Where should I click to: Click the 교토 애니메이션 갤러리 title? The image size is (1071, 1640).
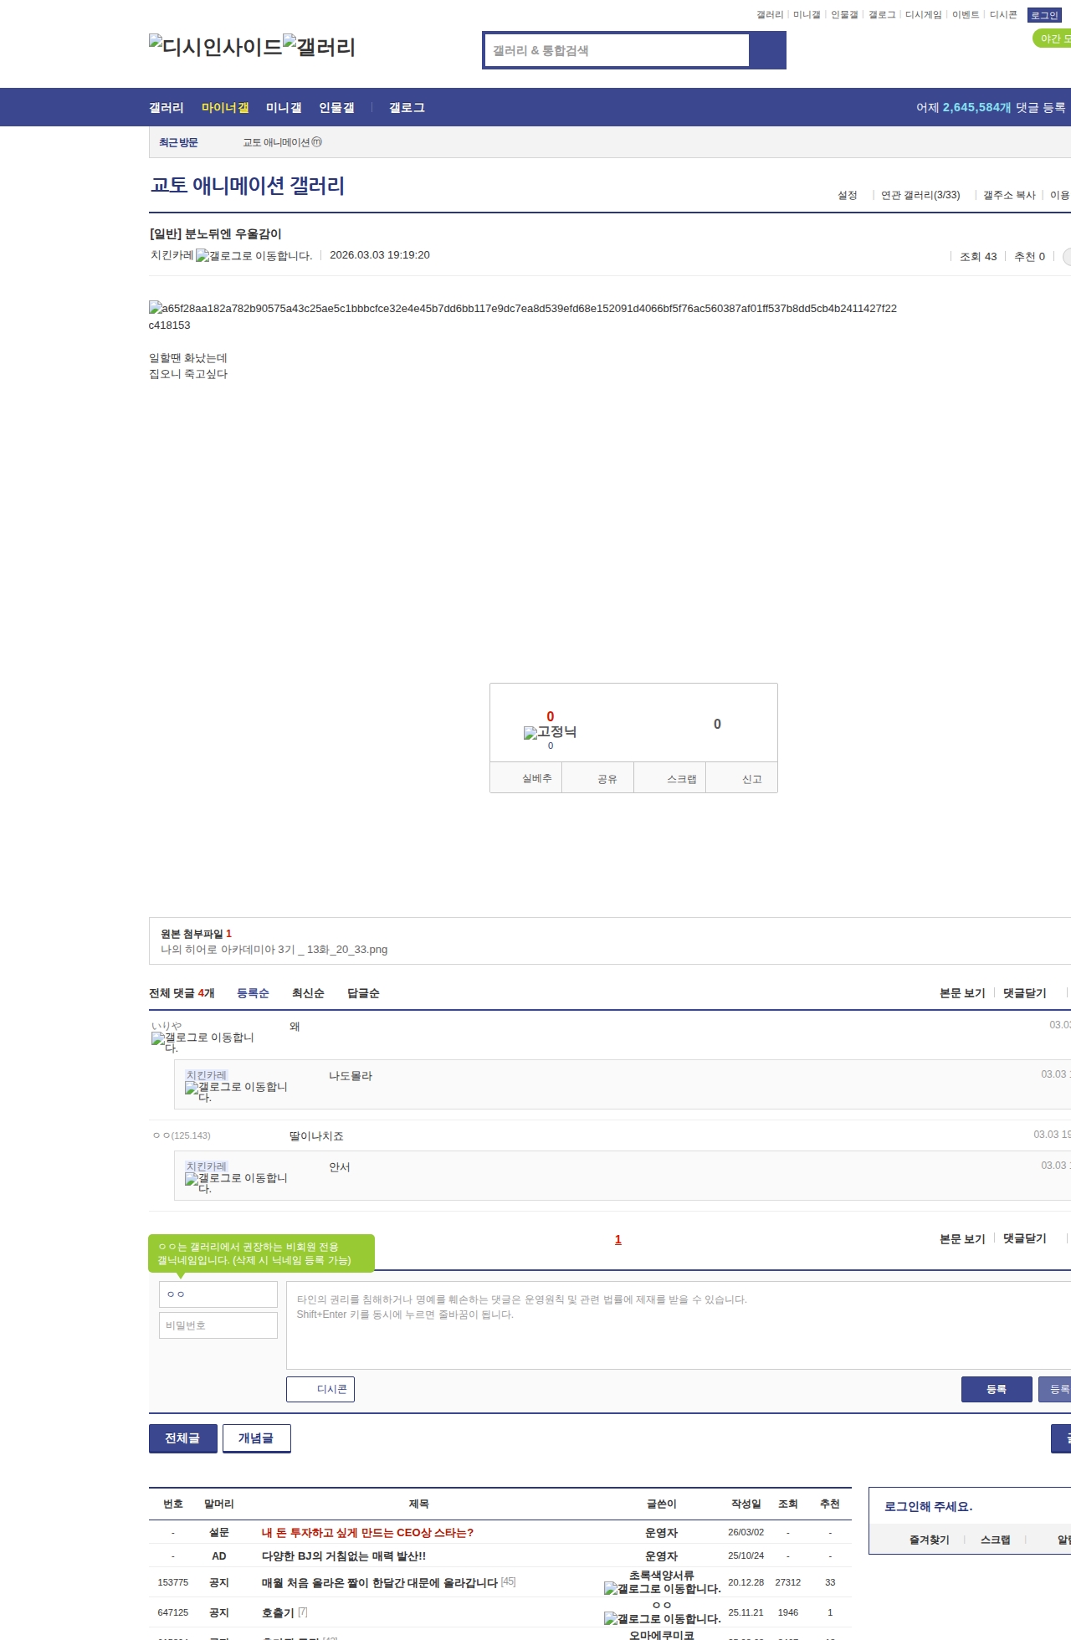click(248, 186)
